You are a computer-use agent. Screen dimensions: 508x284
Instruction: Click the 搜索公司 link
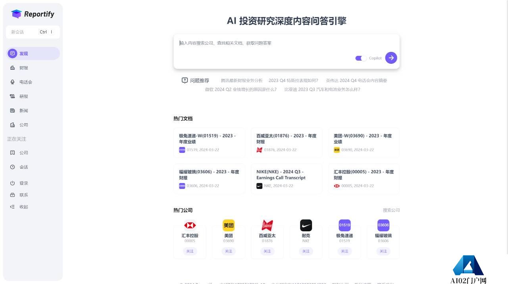tap(391, 210)
